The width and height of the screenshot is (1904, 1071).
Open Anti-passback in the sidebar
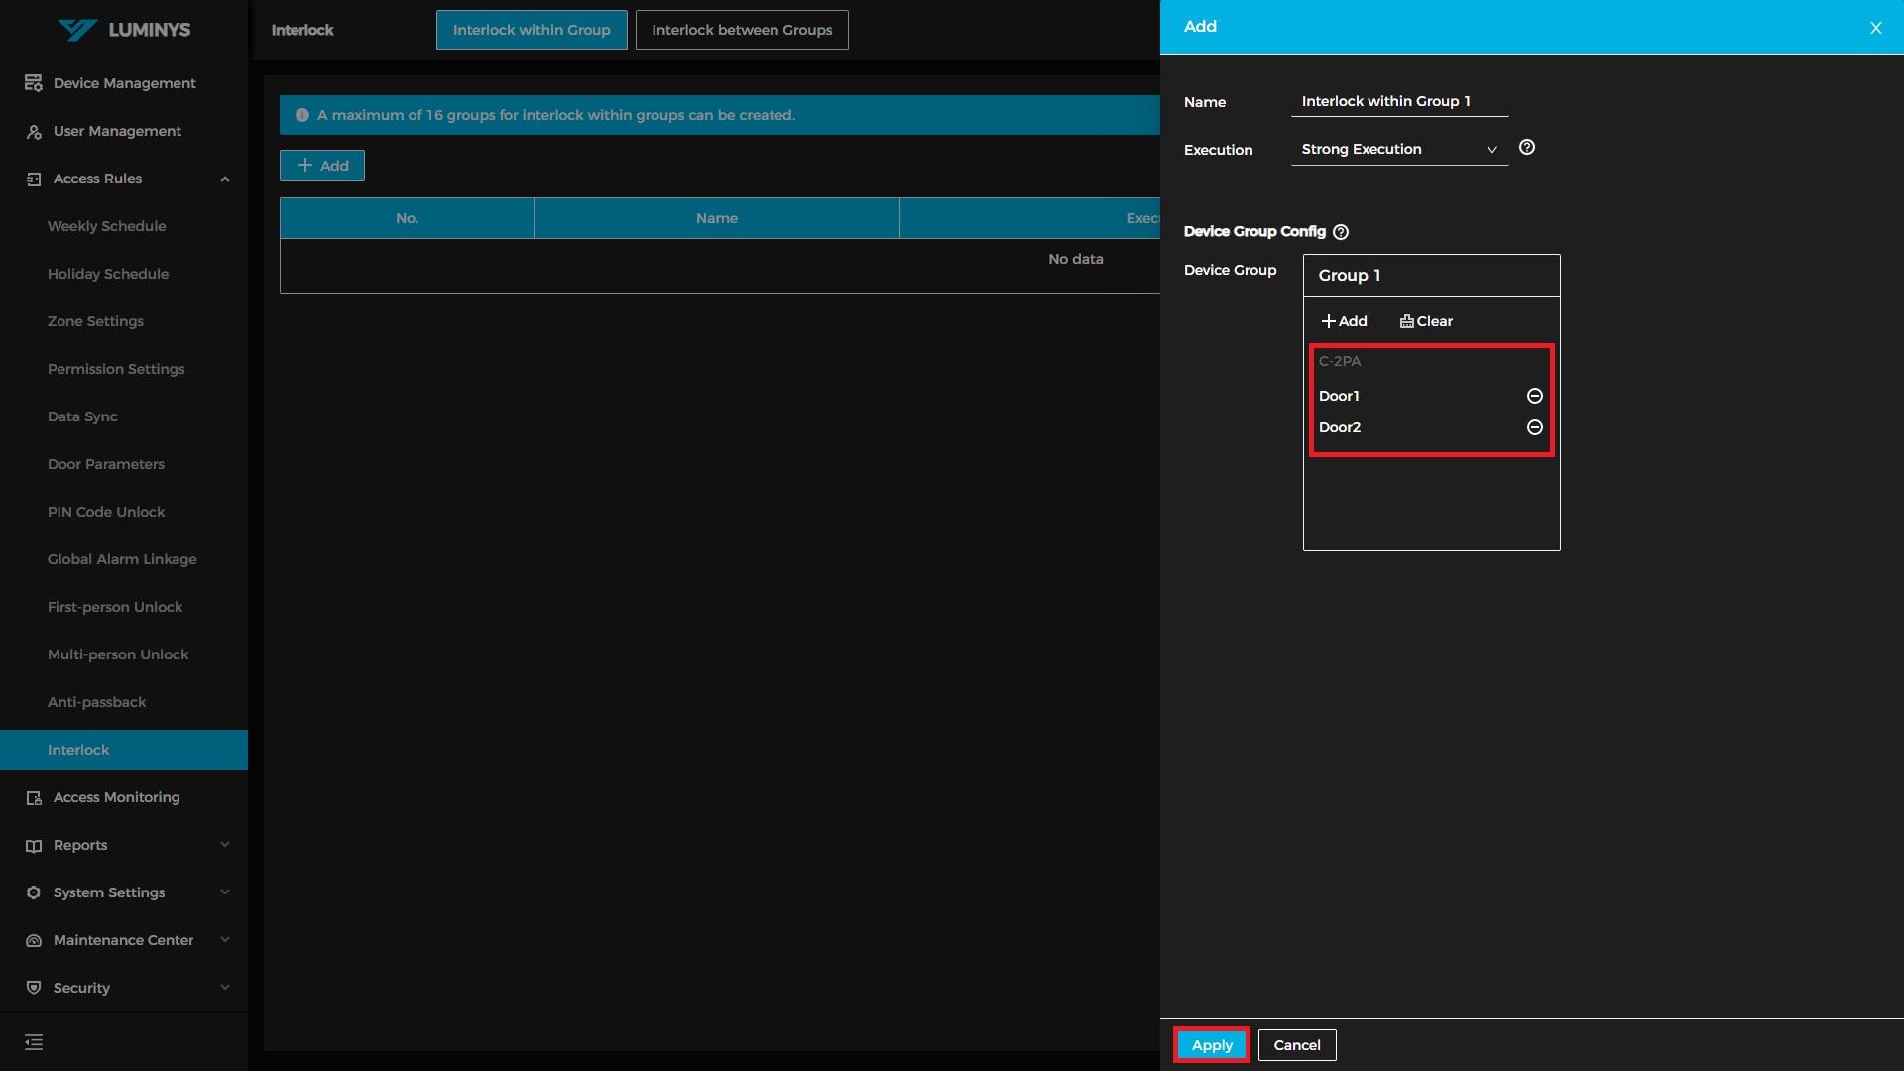coord(96,702)
